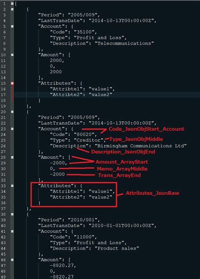
Task: Click line number 27 in the gutter
Action: (x=3, y=151)
